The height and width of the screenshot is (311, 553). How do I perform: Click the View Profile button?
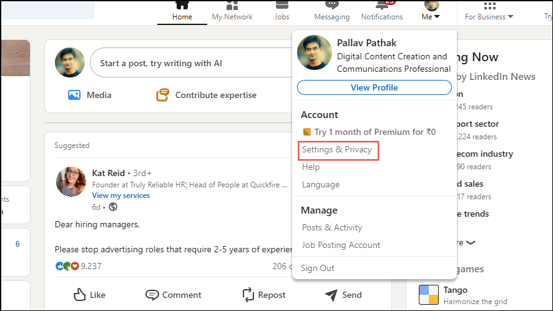pyautogui.click(x=374, y=87)
